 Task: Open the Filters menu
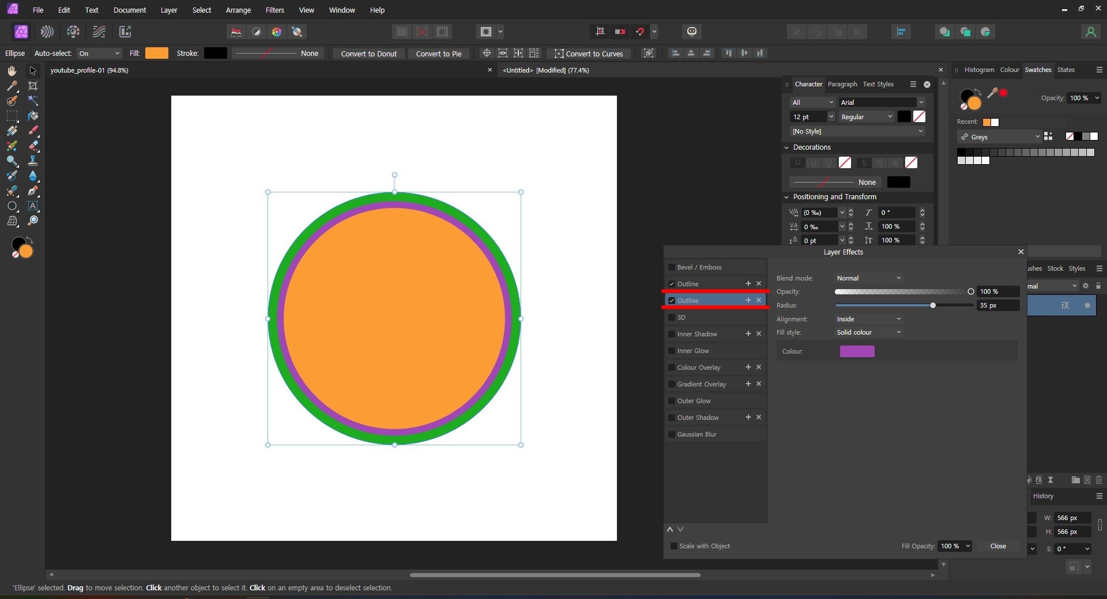coord(274,10)
